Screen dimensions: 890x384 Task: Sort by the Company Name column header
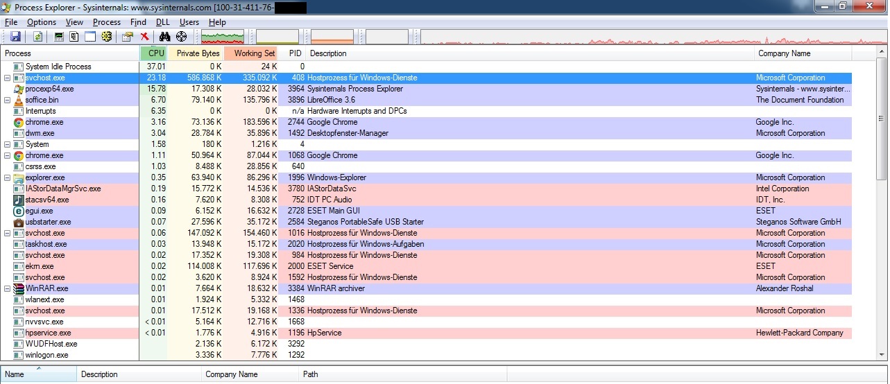click(x=803, y=53)
